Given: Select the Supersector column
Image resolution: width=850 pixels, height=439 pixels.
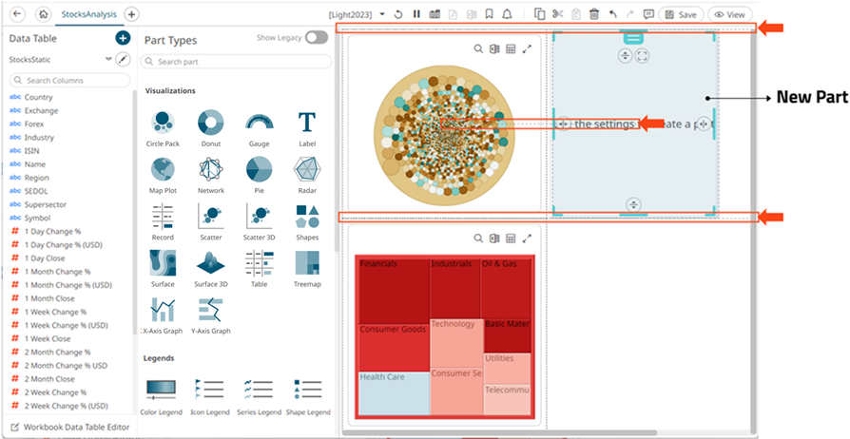Looking at the screenshot, I should (x=46, y=204).
